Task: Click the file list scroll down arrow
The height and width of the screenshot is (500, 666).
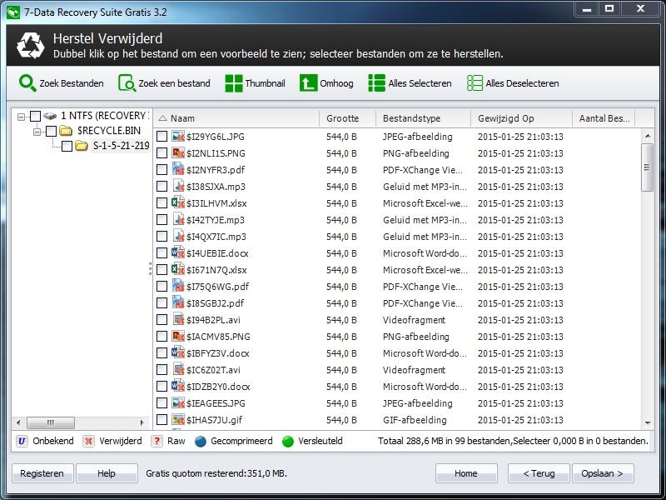Action: (x=648, y=422)
